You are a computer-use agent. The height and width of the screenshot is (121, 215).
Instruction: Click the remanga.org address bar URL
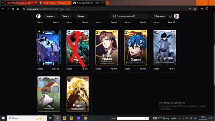48,9
